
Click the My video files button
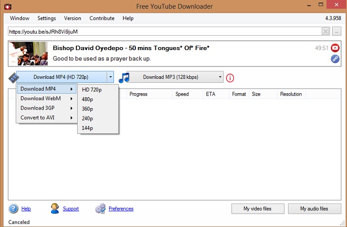pyautogui.click(x=258, y=209)
